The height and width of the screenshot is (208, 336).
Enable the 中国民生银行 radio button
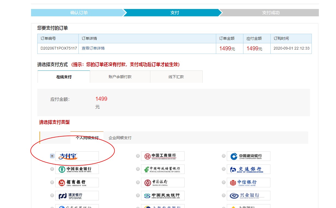coord(138,195)
